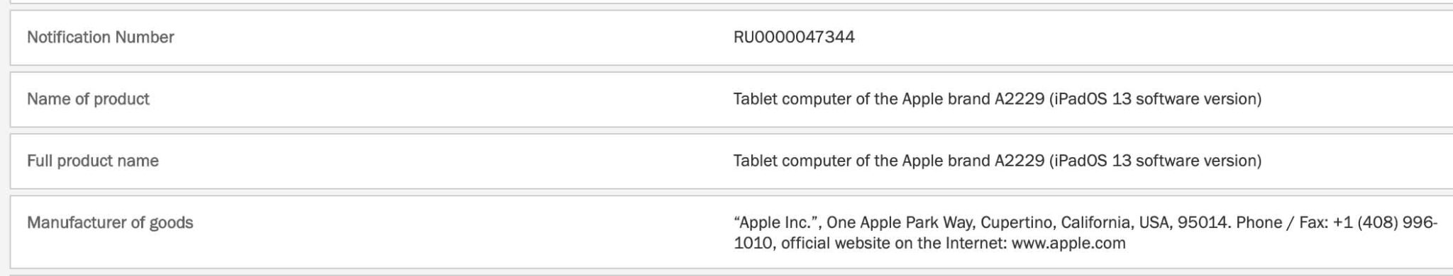The image size is (1453, 276).
Task: Open the www.apple.com website text
Action: tap(1068, 243)
